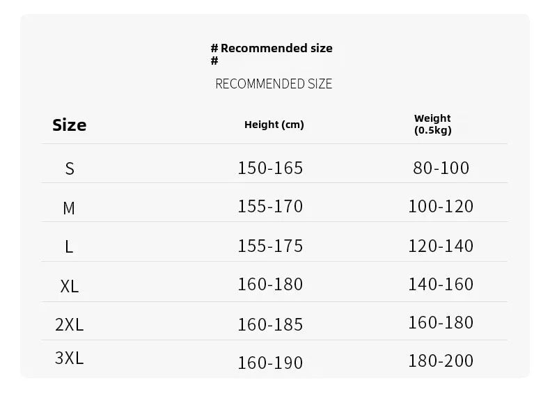Select the M size row label
550x396 pixels.
(x=69, y=208)
